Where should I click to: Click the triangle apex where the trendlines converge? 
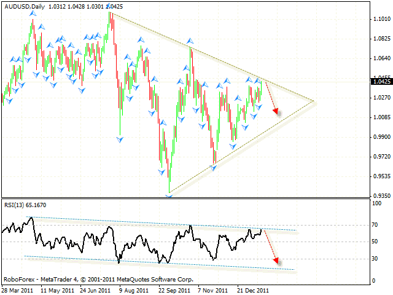314,101
